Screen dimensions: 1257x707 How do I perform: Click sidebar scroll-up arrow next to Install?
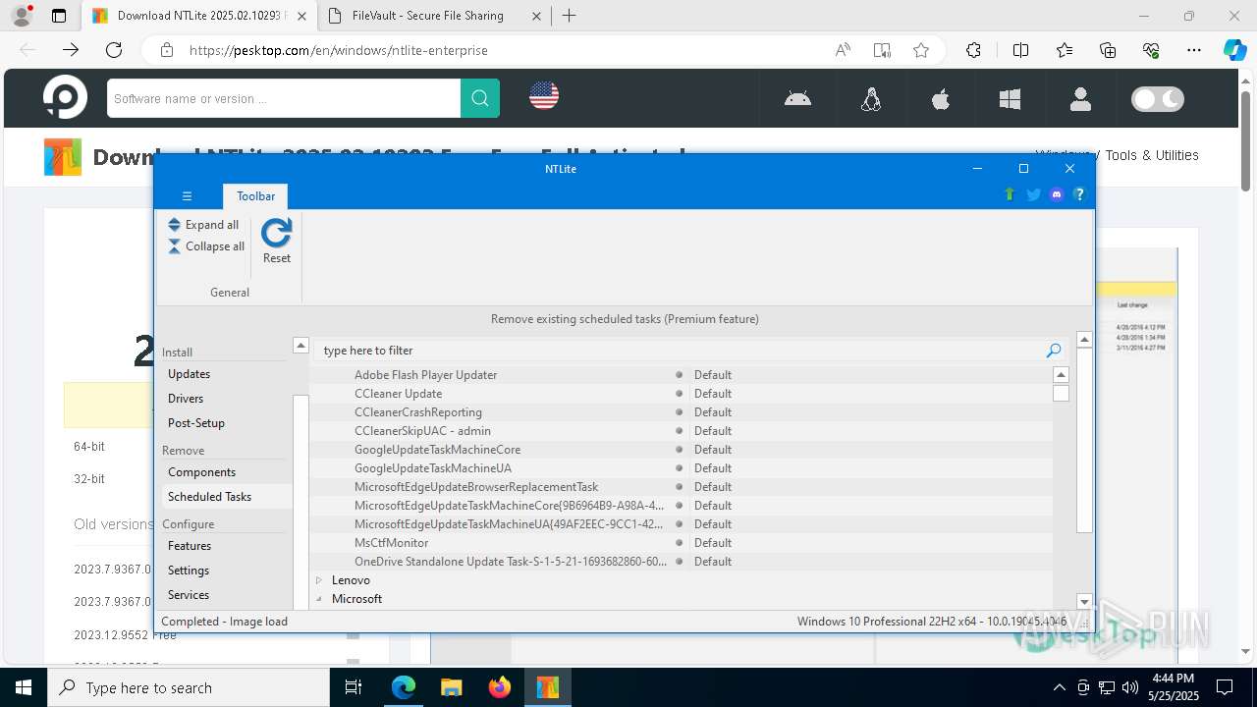[x=301, y=346]
